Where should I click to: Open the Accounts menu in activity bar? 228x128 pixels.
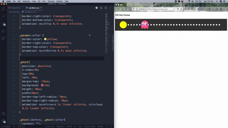pos(3,113)
